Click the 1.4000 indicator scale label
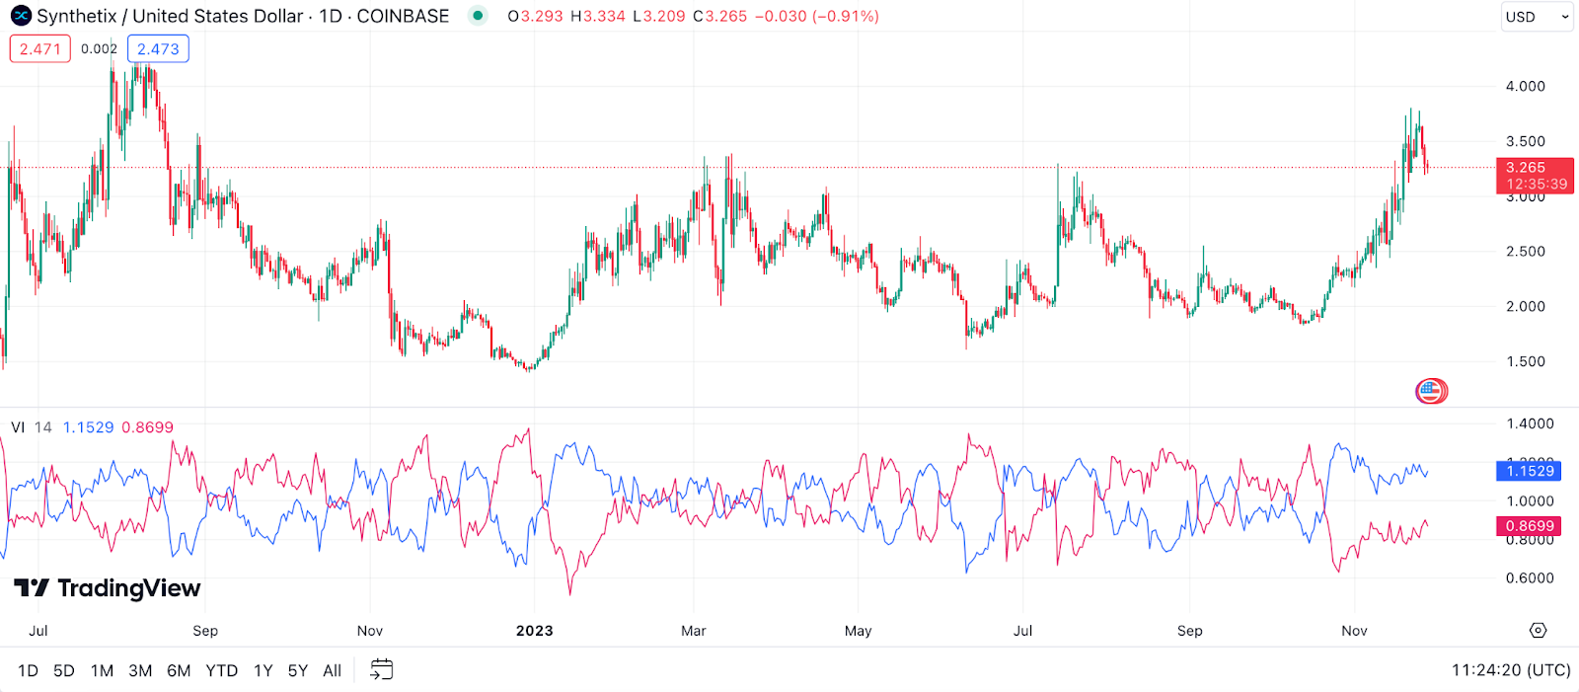1579x692 pixels. click(1530, 423)
